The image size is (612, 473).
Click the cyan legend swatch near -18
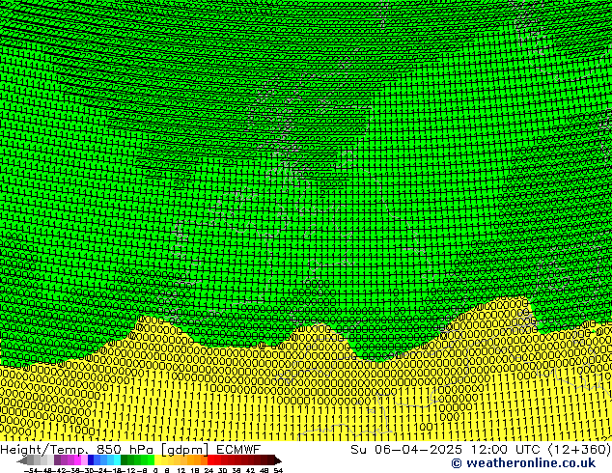coord(117,459)
